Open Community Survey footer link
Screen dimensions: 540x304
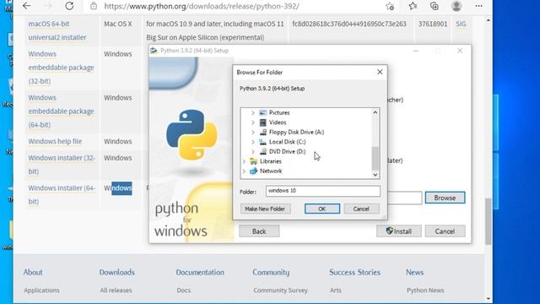(x=280, y=290)
